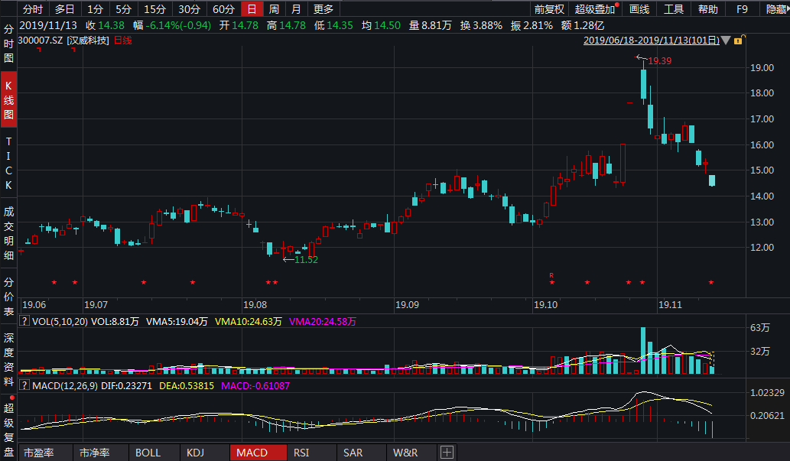
Task: Click the MACD:-0.61087 value
Action: 255,386
